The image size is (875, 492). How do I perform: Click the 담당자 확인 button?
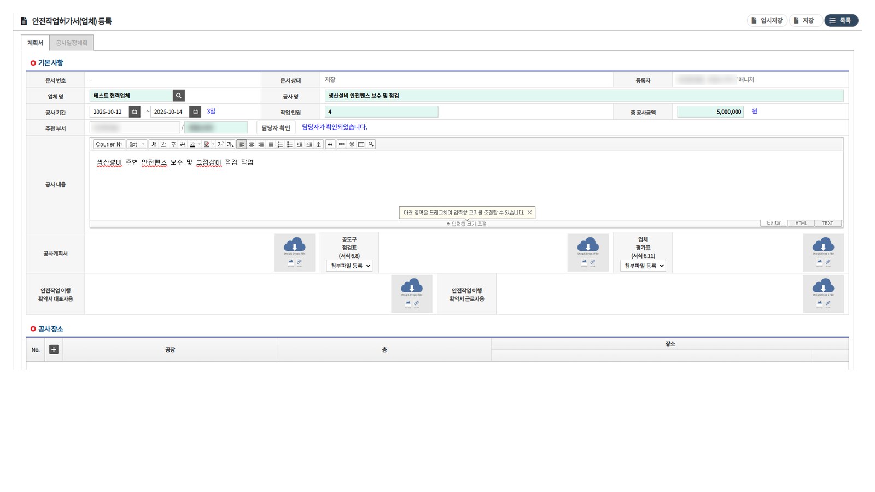[276, 128]
